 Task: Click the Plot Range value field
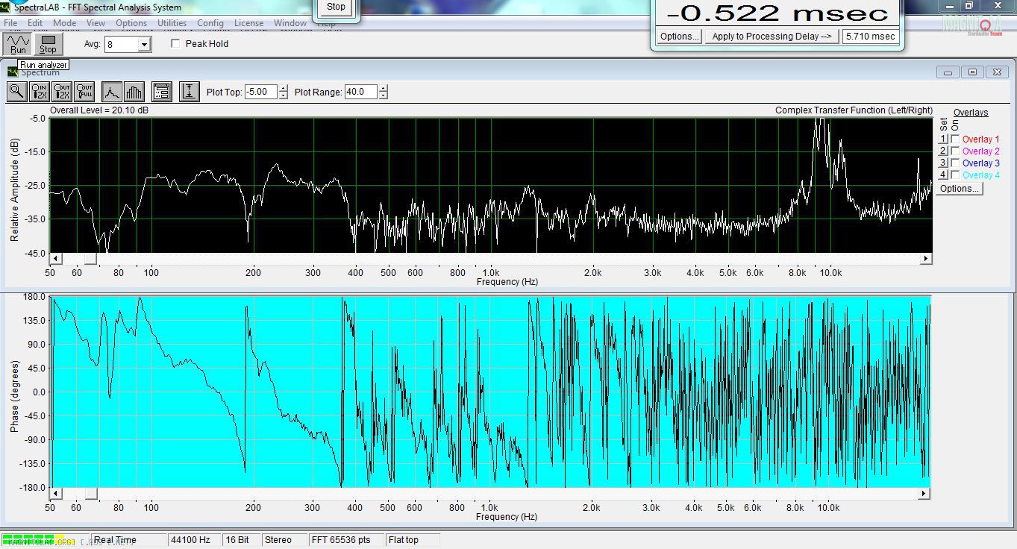pyautogui.click(x=361, y=92)
